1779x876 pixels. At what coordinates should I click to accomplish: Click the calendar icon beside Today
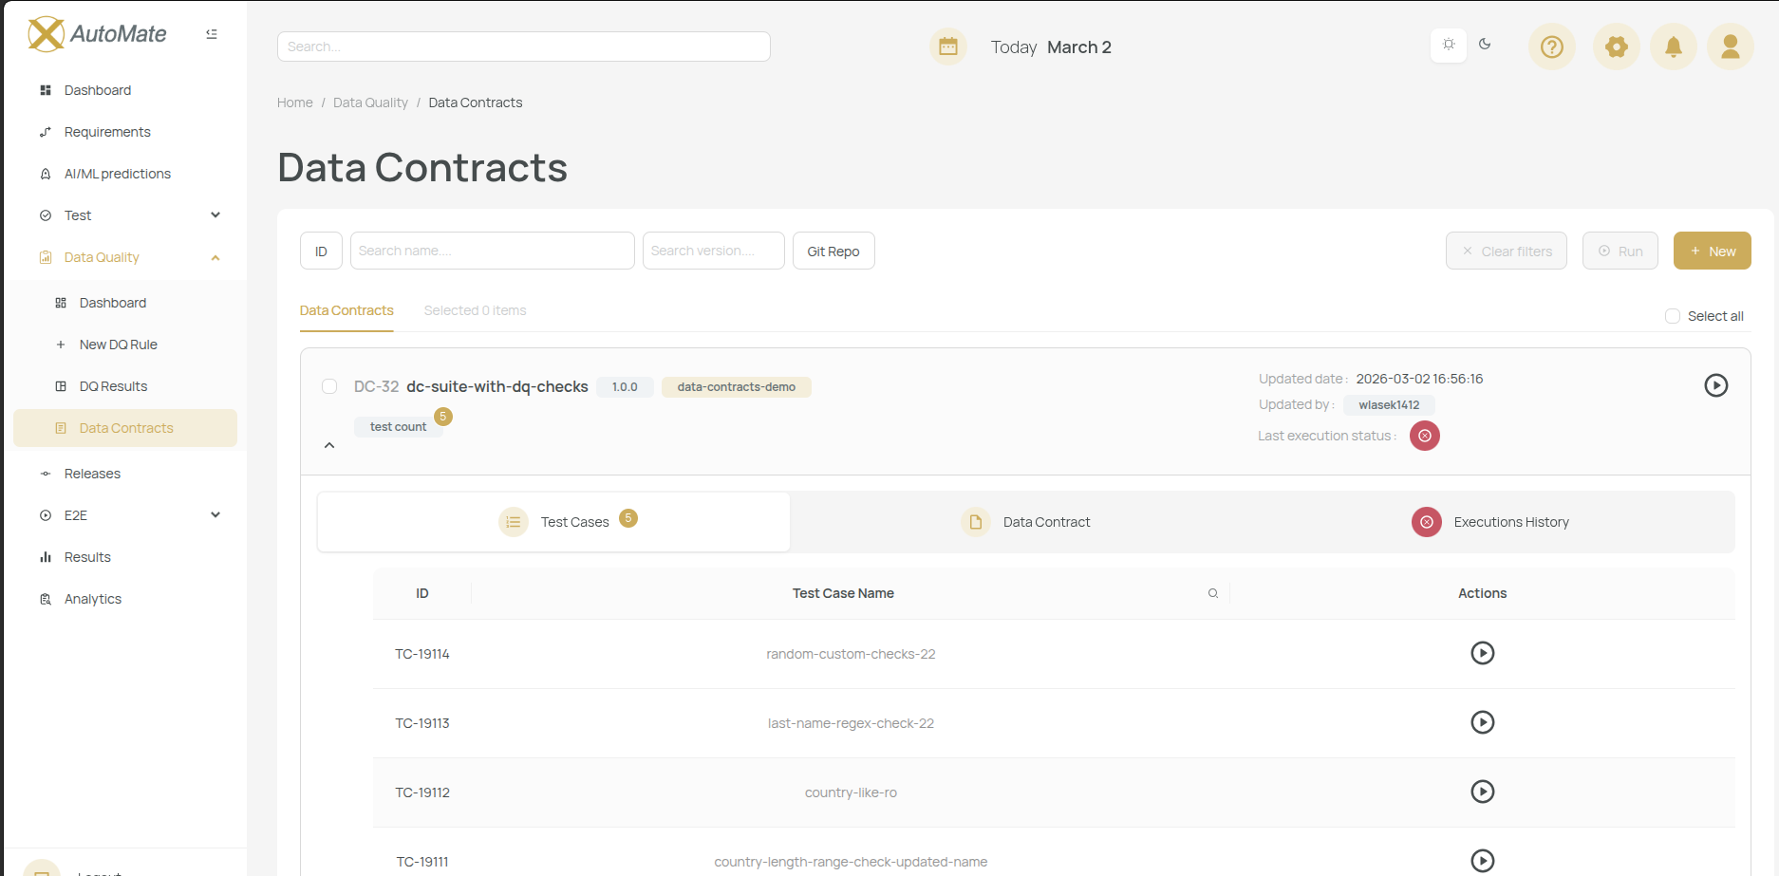click(947, 47)
